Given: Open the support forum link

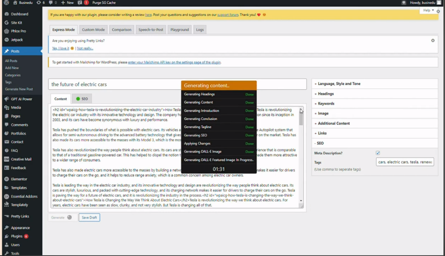Looking at the screenshot, I should [228, 15].
